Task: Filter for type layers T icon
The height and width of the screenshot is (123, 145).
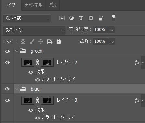Action: (81, 18)
